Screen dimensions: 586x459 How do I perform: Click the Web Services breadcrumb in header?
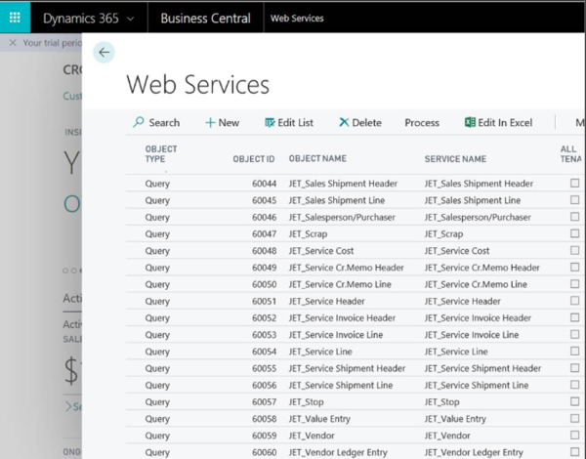(297, 18)
